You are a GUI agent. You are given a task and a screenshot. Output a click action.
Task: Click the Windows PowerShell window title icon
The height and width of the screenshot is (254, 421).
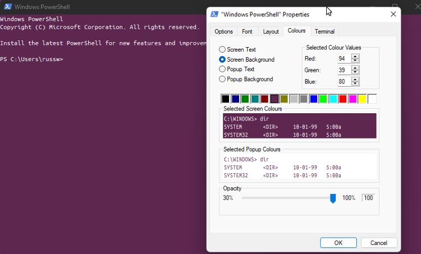point(8,7)
